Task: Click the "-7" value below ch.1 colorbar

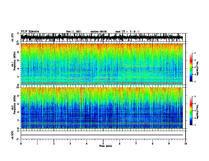Action: tap(195, 82)
